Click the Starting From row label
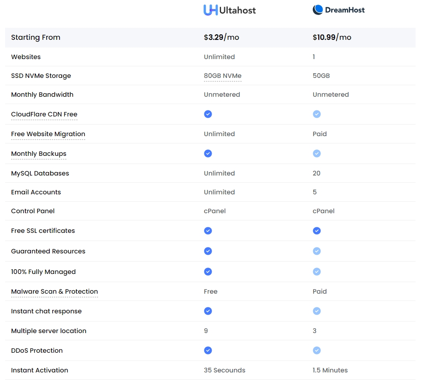The image size is (422, 384). pos(36,38)
